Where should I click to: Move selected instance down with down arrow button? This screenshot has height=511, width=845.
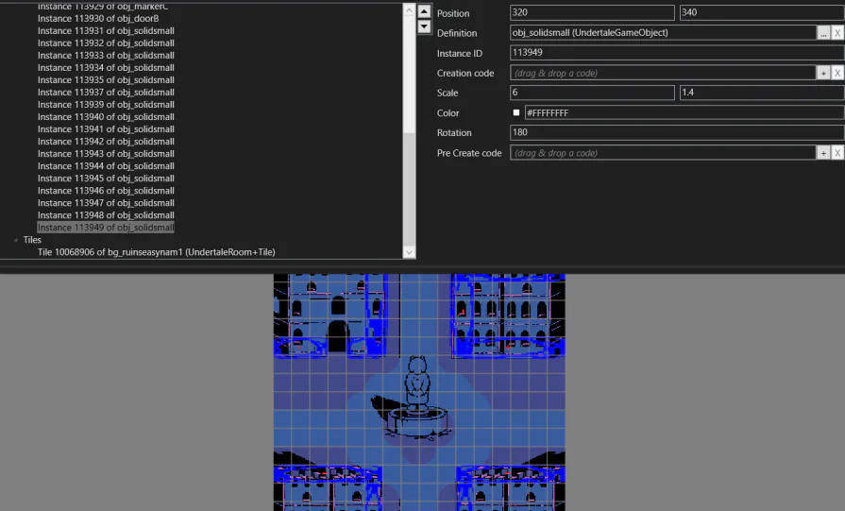[424, 26]
